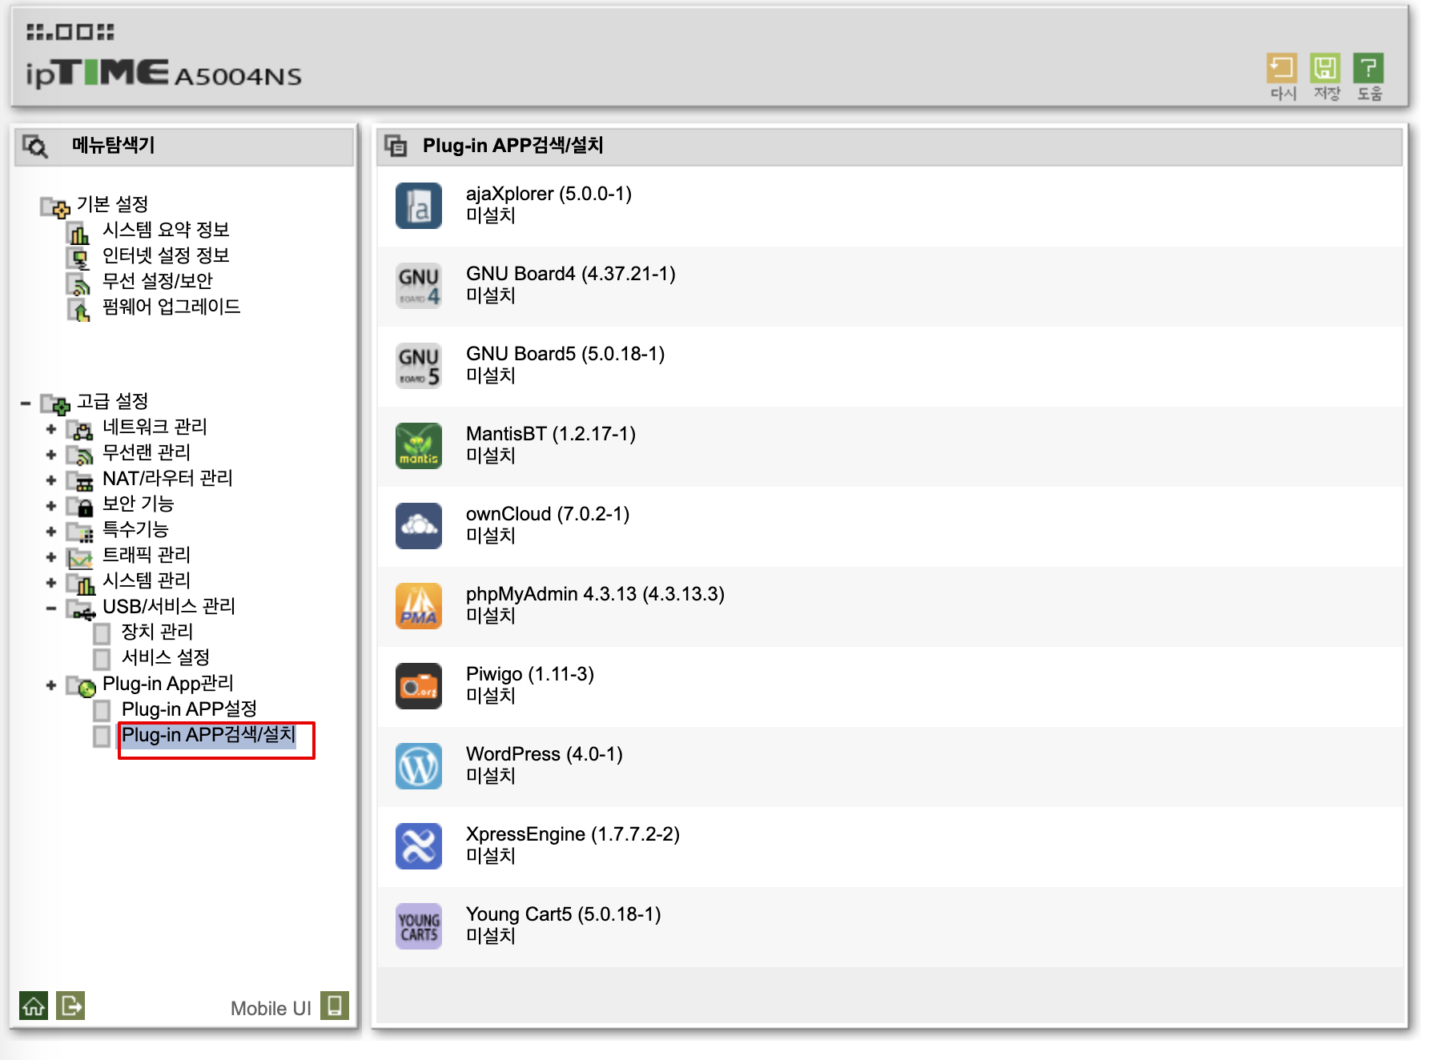Click GNU Board4 (4.37.21-1) title
The width and height of the screenshot is (1435, 1060).
point(571,274)
